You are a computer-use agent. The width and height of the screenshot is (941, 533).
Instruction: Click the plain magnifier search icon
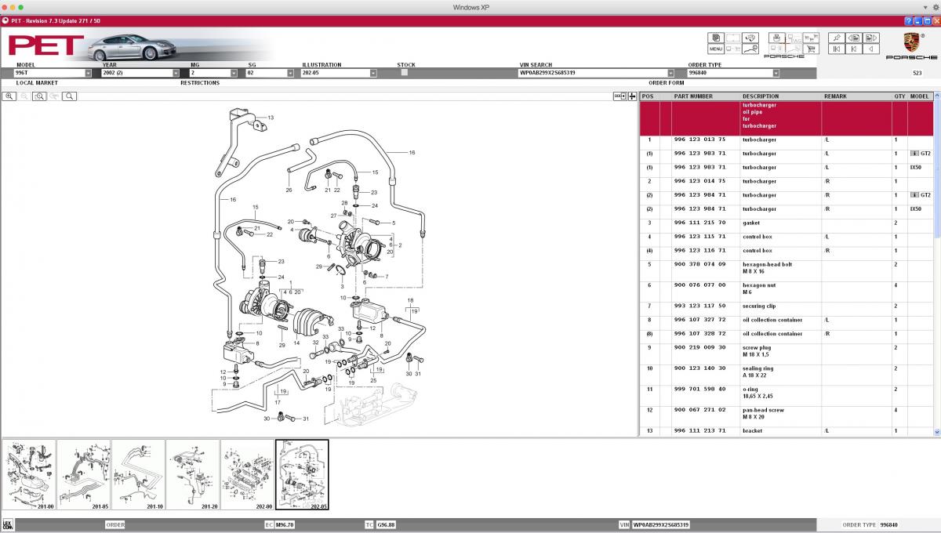click(70, 96)
